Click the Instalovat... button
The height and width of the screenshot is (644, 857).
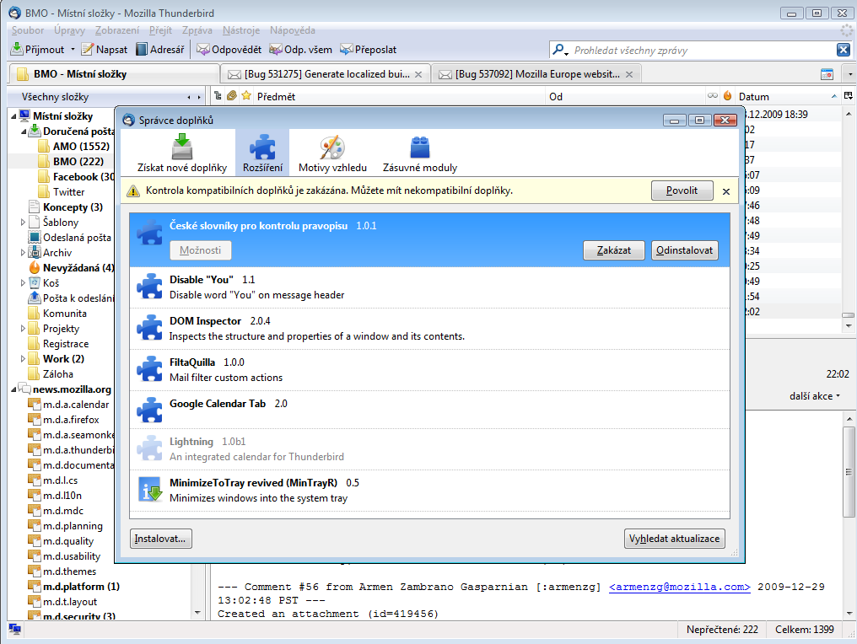[x=160, y=539]
